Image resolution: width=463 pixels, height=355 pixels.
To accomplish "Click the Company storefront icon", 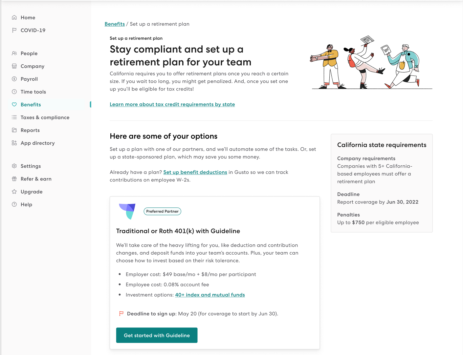I will 14,66.
